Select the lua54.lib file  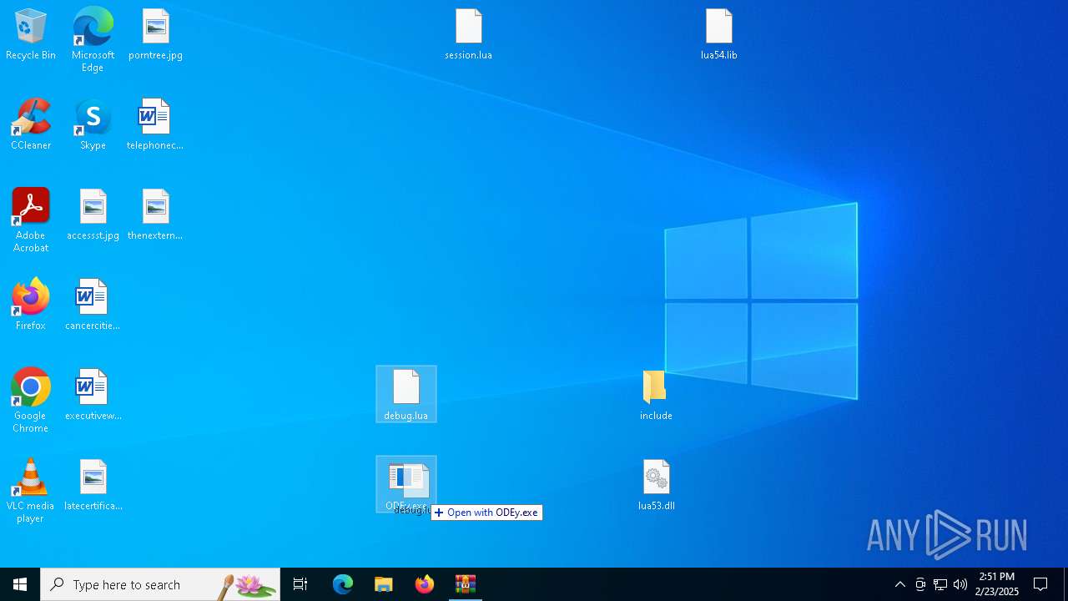(x=719, y=34)
